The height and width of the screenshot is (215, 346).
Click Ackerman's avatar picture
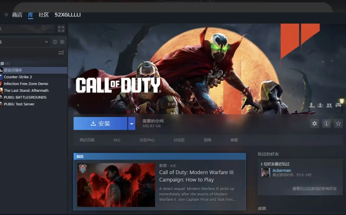(x=266, y=172)
